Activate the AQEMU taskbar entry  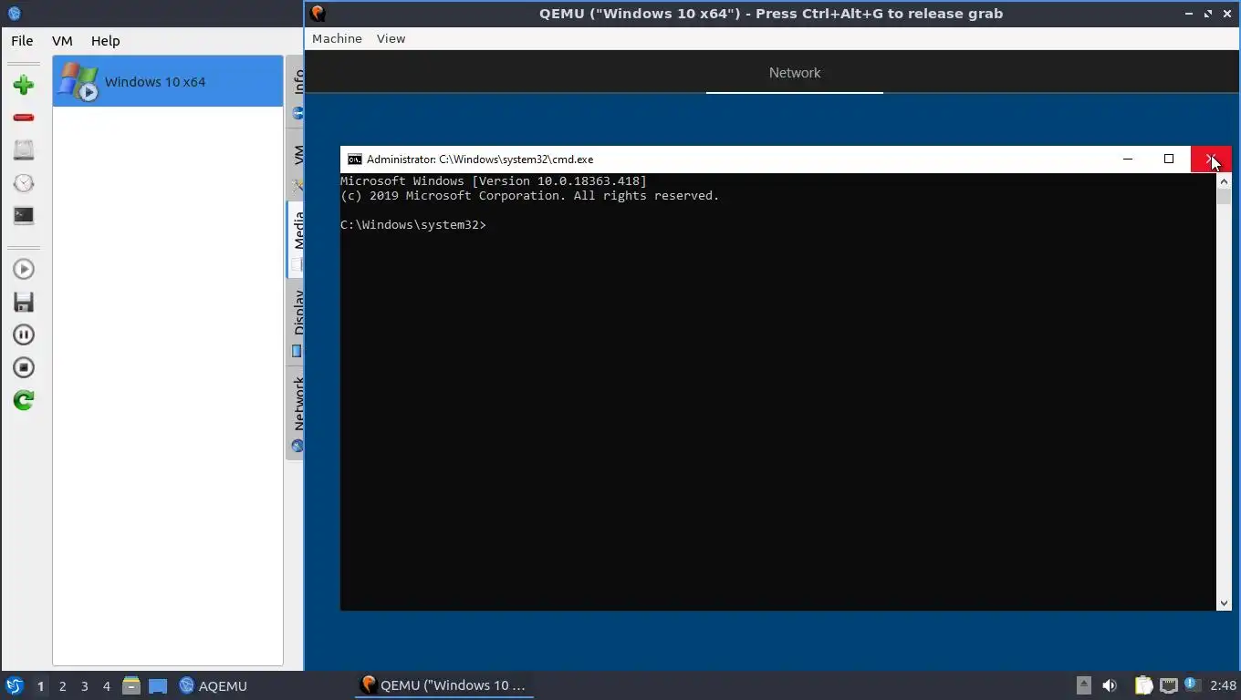[214, 685]
